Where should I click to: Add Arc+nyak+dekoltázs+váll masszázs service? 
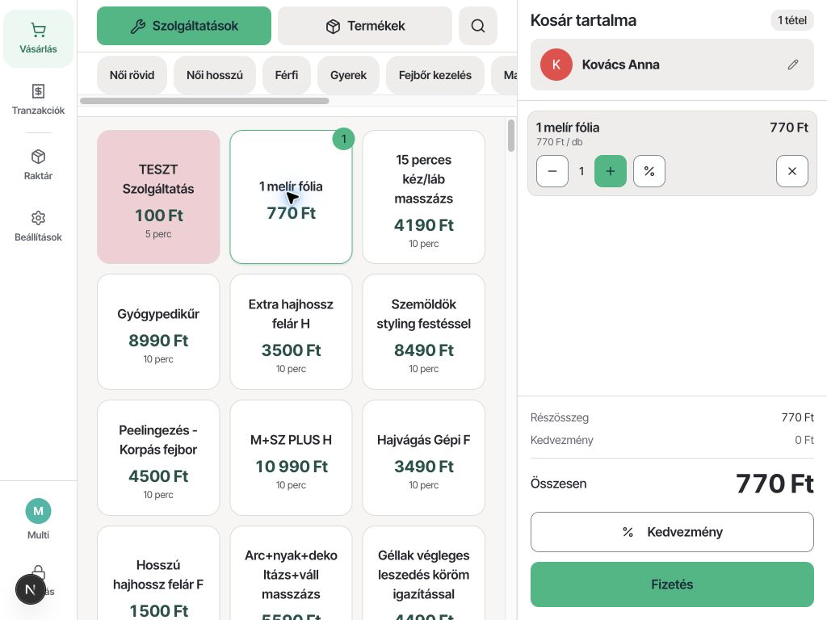tap(291, 573)
